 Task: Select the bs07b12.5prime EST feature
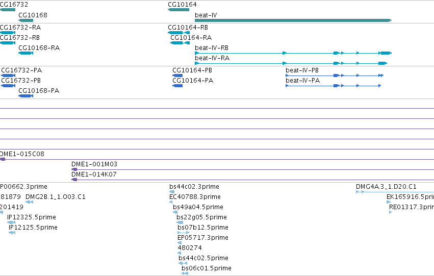(183, 233)
